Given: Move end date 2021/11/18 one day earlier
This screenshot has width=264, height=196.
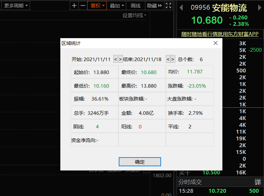Looking at the screenshot, I should pos(168,59).
